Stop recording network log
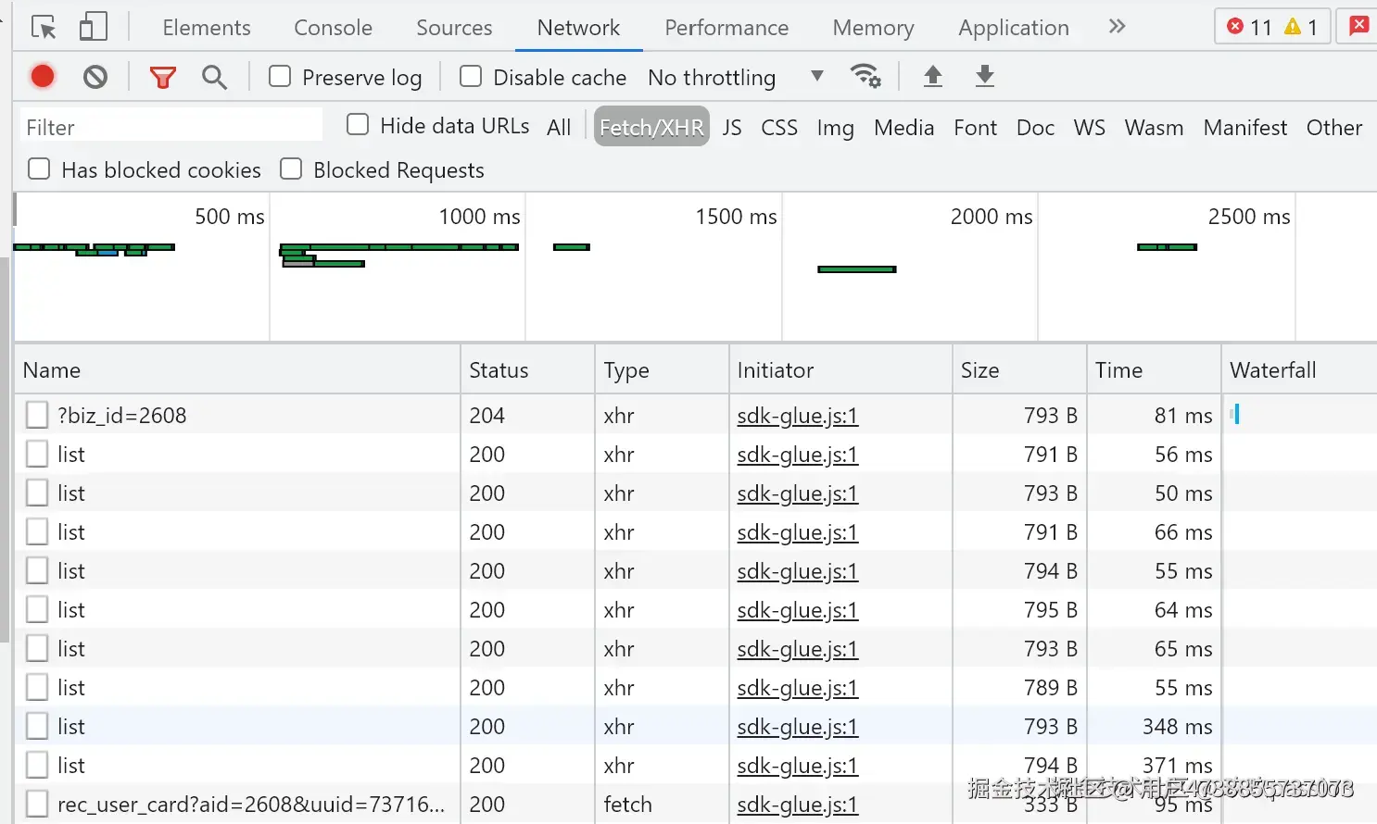 43,76
